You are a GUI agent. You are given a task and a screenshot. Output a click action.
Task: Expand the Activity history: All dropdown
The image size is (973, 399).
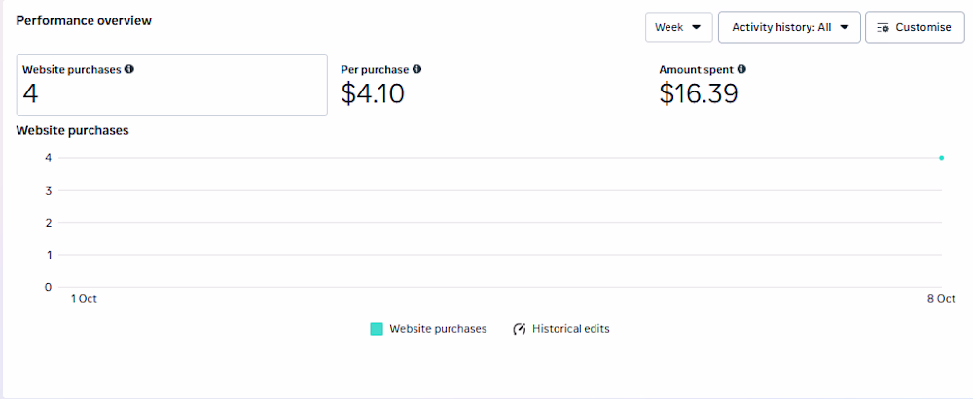tap(789, 27)
